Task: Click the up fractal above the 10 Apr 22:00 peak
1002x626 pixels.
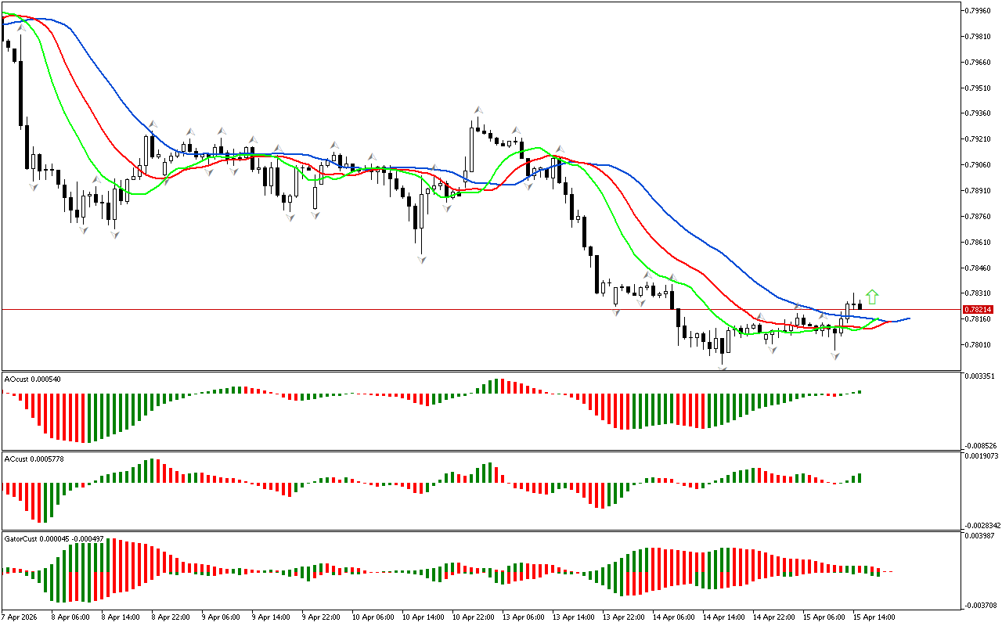Action: (x=477, y=110)
